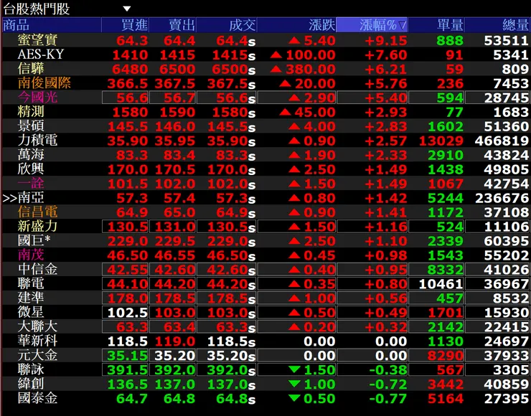This screenshot has height=416, width=531.
Task: Select the 景碩 stock name
Action: [x=31, y=126]
